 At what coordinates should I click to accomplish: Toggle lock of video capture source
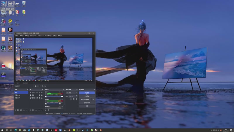pyautogui.click(x=42, y=92)
